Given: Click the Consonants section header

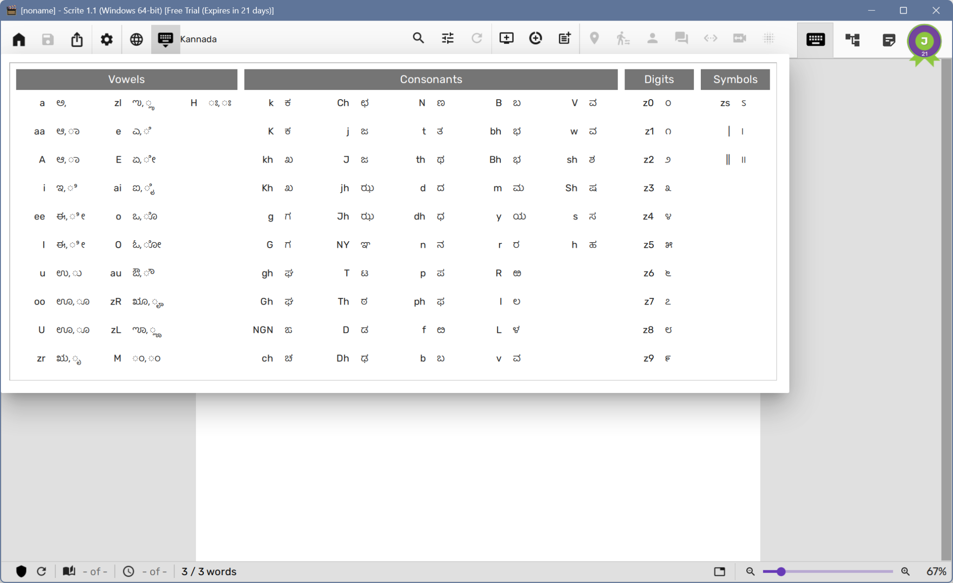Looking at the screenshot, I should coord(430,79).
